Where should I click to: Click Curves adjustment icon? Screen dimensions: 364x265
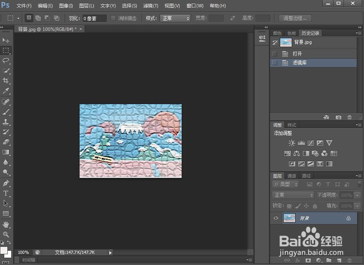click(311, 143)
